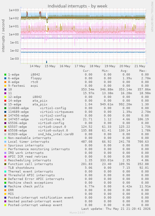This screenshot has height=216, width=155.
Task: Click the 18 May date label
Action: point(95,66)
